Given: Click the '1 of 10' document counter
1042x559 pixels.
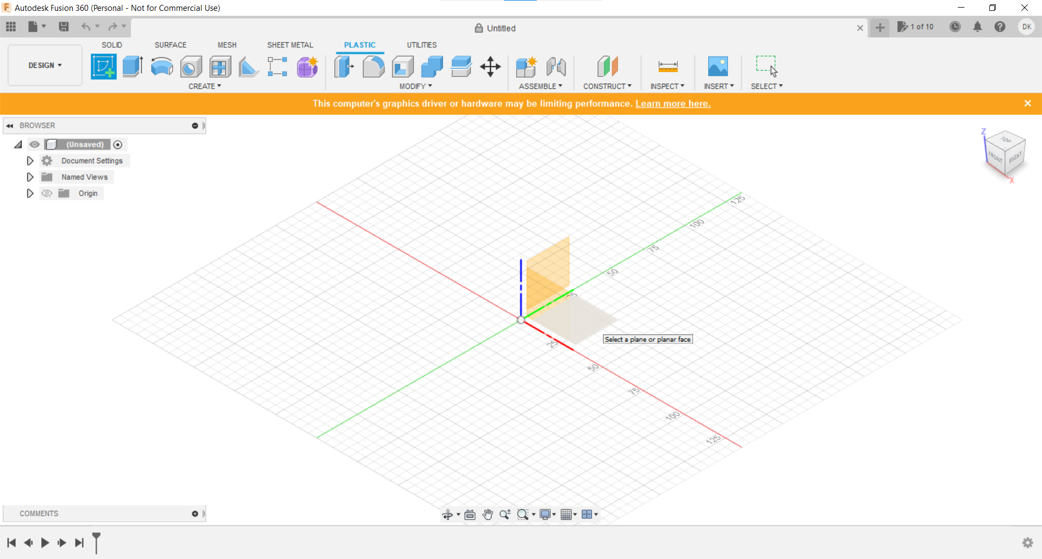Looking at the screenshot, I should [x=916, y=27].
